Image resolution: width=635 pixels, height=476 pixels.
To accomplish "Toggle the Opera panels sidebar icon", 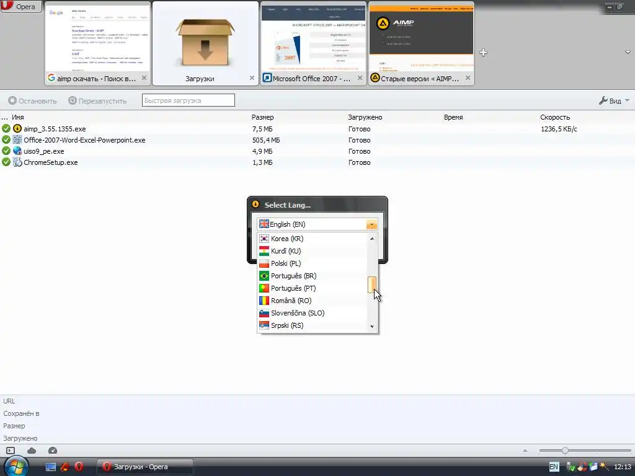I will point(11,451).
